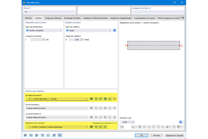208x139 pixels.
Task: Click the dimension line icon in preview toolbar
Action: tap(163, 127)
